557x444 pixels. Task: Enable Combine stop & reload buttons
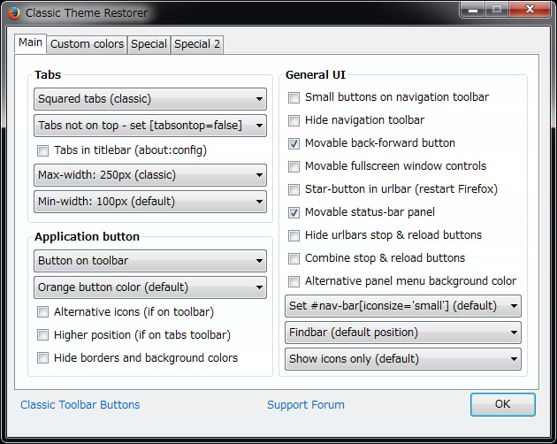point(294,258)
